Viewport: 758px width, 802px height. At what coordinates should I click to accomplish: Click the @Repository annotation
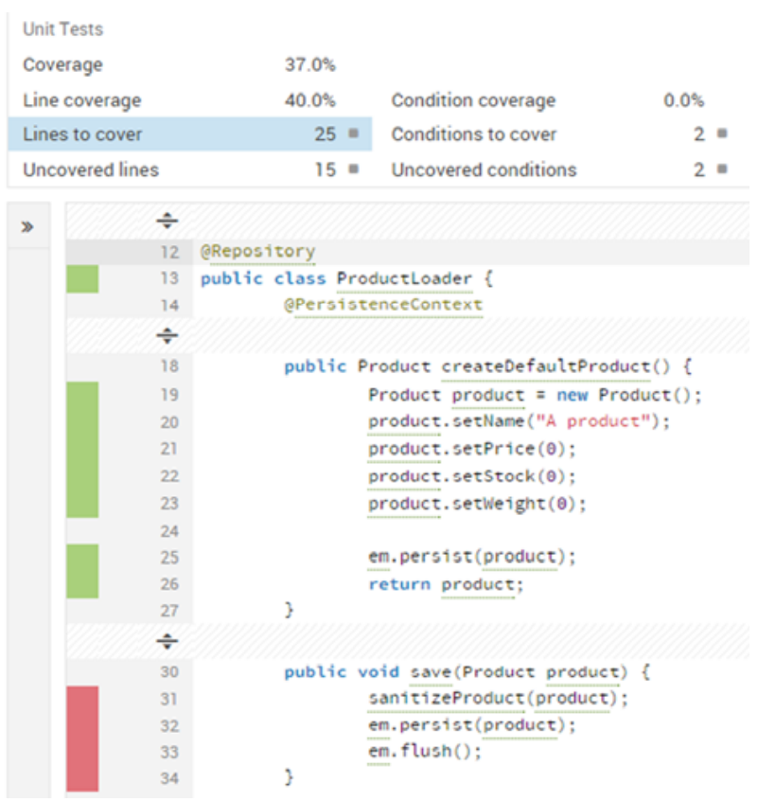(257, 252)
